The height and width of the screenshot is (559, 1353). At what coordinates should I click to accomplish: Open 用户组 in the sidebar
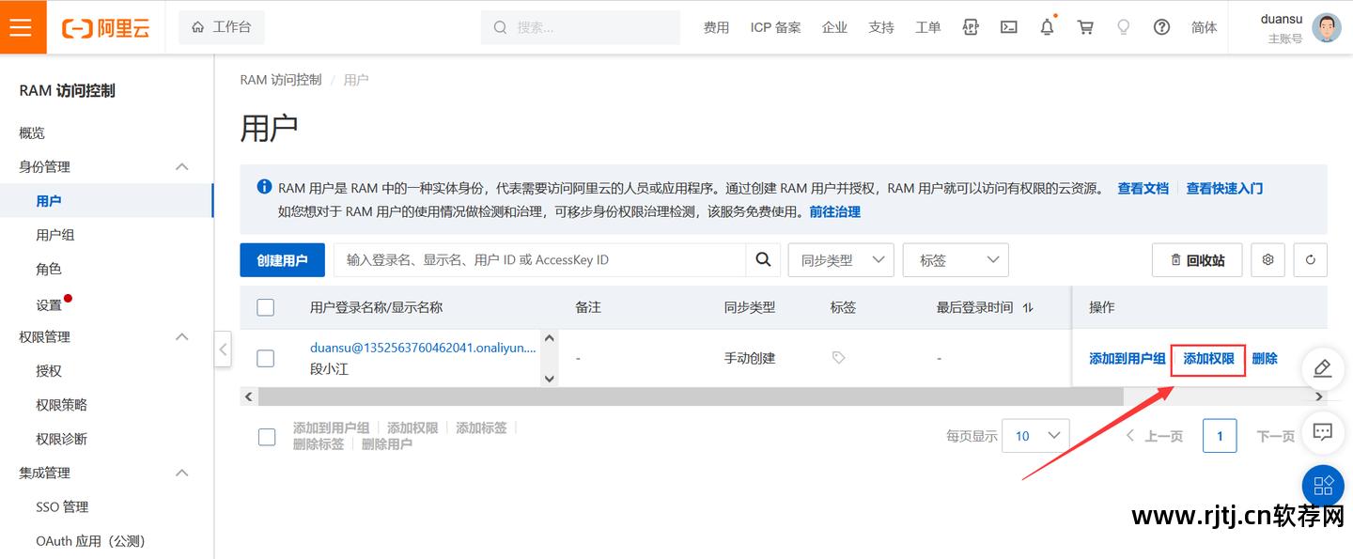pos(55,235)
